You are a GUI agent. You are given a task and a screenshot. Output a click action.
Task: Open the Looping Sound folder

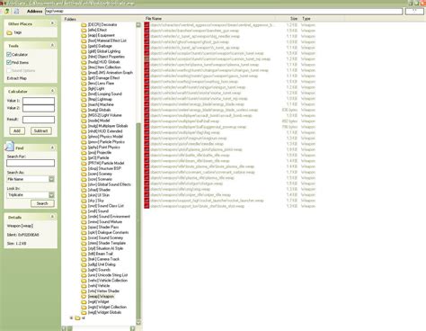point(102,94)
